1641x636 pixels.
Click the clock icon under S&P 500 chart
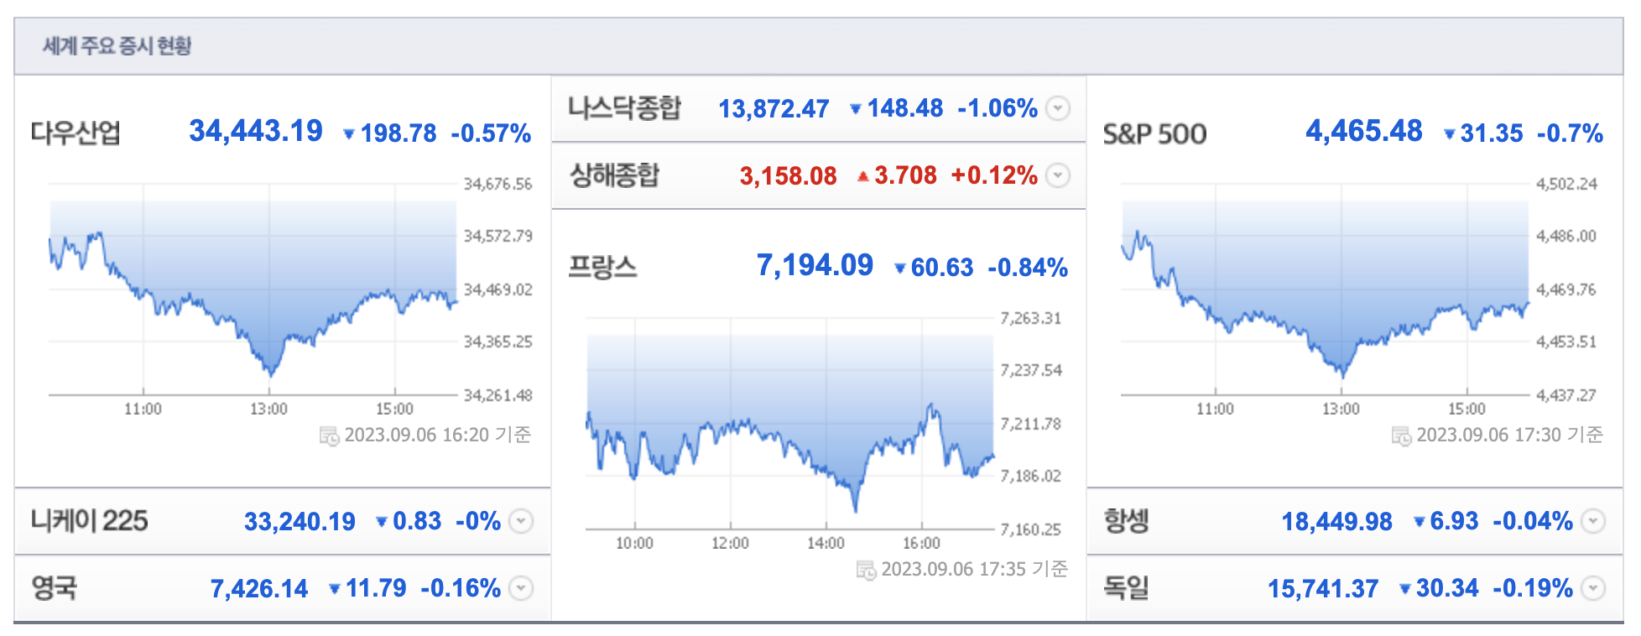(x=1401, y=435)
